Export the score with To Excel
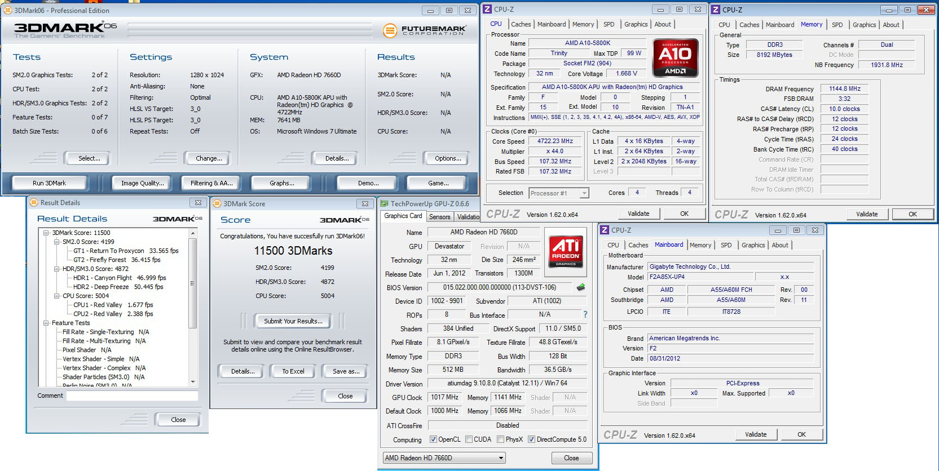Viewport: 939px width, 471px height. 293,371
